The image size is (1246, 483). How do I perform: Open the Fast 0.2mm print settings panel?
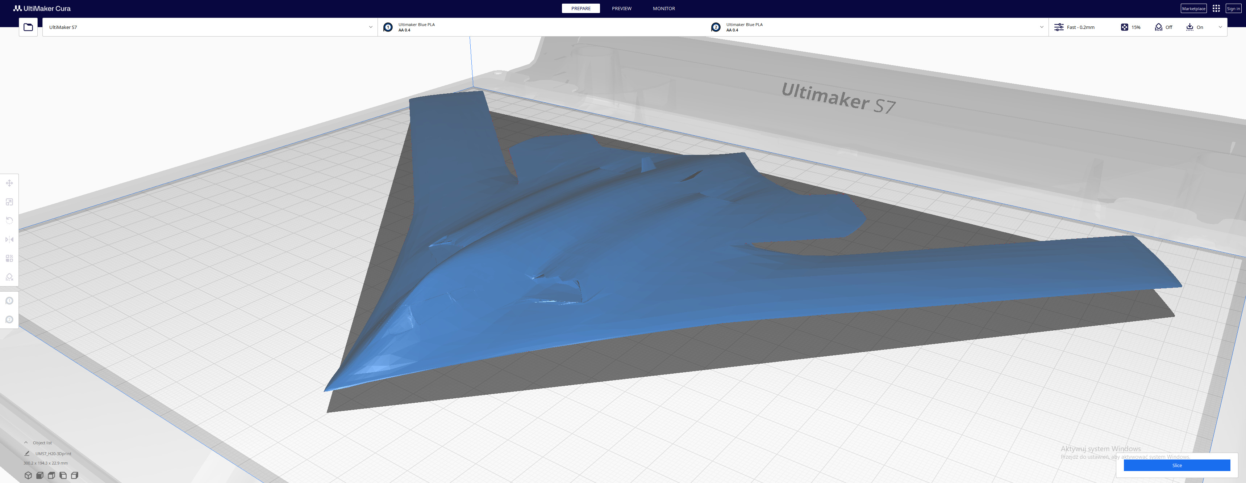[1080, 27]
